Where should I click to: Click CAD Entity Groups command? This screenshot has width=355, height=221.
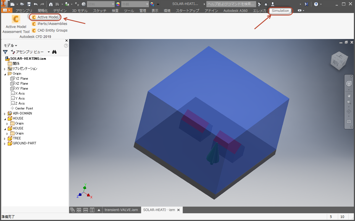pyautogui.click(x=50, y=30)
